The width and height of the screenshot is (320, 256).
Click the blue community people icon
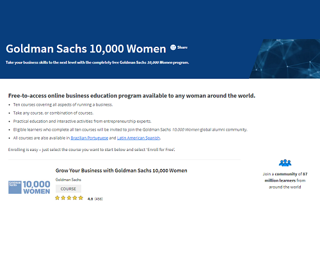click(x=285, y=163)
